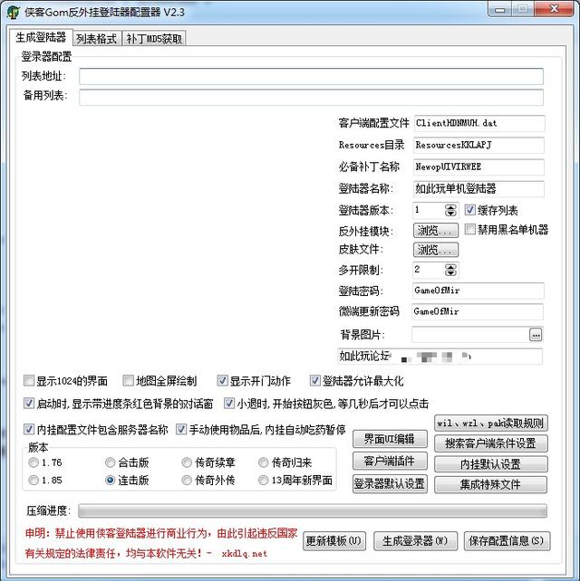The width and height of the screenshot is (580, 581).
Task: Click the 列表地址 input field
Action: 311,76
